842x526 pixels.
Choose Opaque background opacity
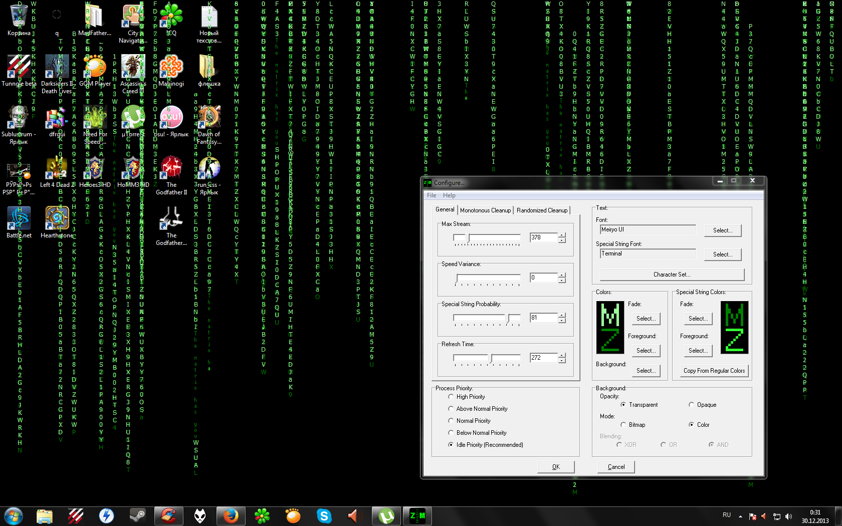[x=691, y=405]
